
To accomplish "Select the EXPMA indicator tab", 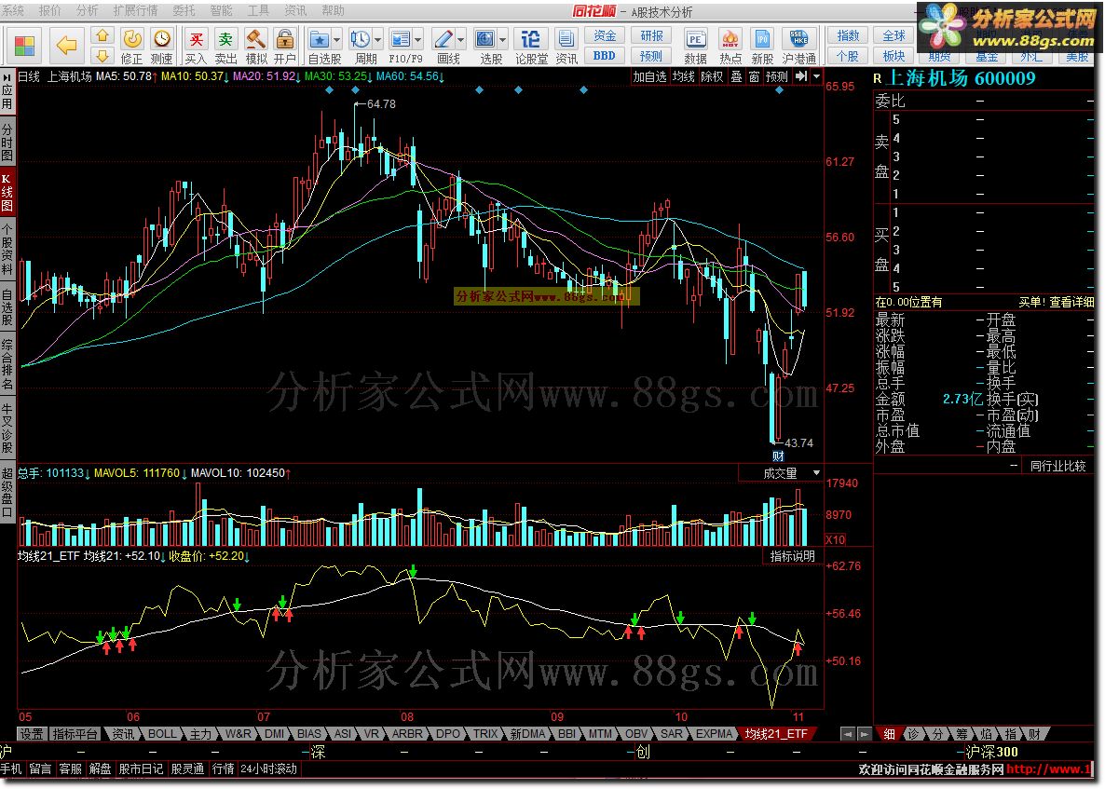I will [x=714, y=733].
